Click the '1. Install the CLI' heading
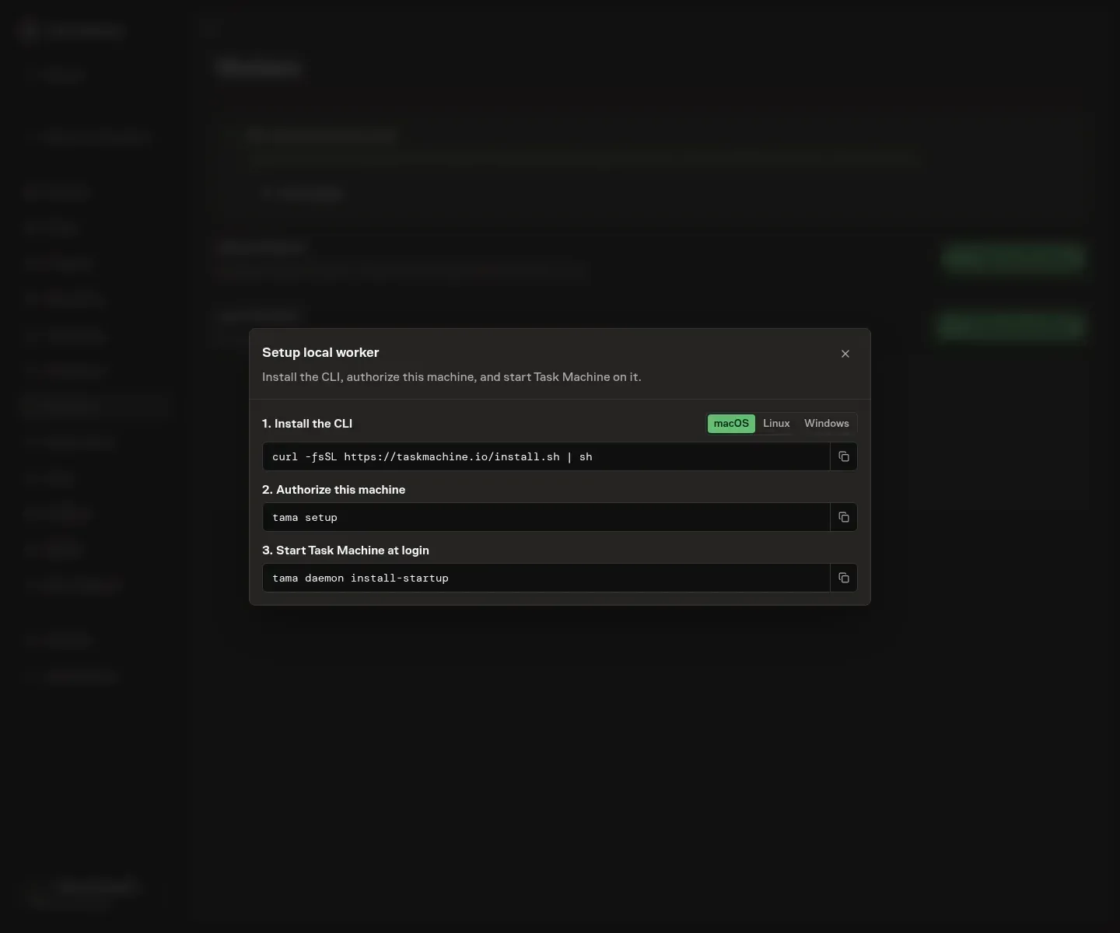The height and width of the screenshot is (933, 1120). point(307,424)
